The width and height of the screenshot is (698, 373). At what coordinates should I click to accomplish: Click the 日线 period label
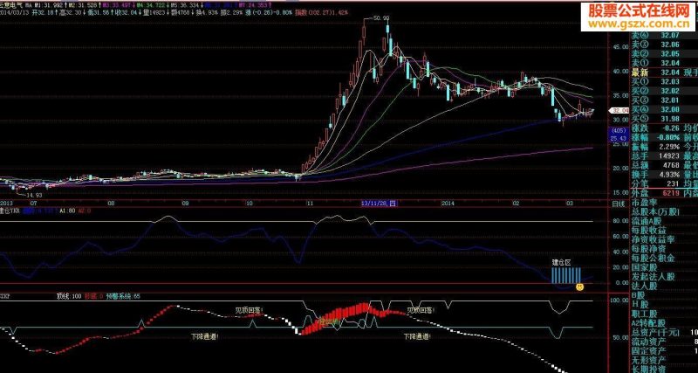(x=619, y=204)
